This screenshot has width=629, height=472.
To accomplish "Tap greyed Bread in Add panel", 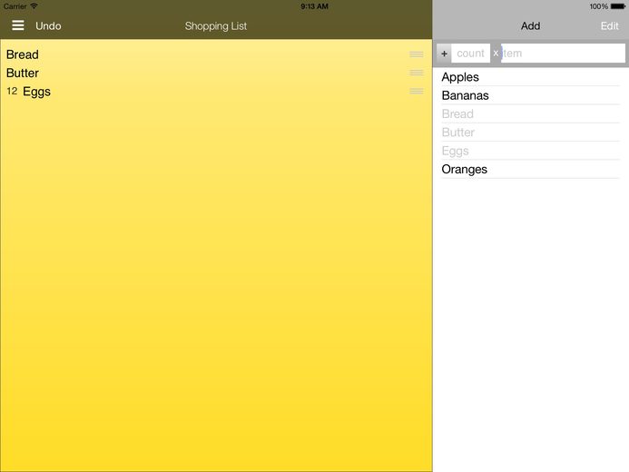I will 530,113.
